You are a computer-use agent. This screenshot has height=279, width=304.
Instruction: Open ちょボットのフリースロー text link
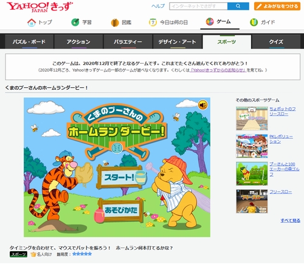point(282,111)
